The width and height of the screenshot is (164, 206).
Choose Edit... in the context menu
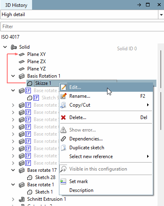(106, 87)
